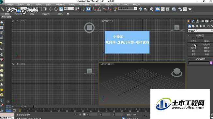Click the Sphere primitive button
The width and height of the screenshot is (213, 119).
tap(193, 45)
